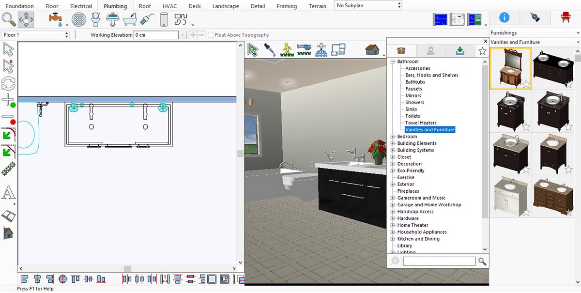Open the No Subplan dropdown
Image resolution: width=581 pixels, height=293 pixels.
pyautogui.click(x=368, y=5)
